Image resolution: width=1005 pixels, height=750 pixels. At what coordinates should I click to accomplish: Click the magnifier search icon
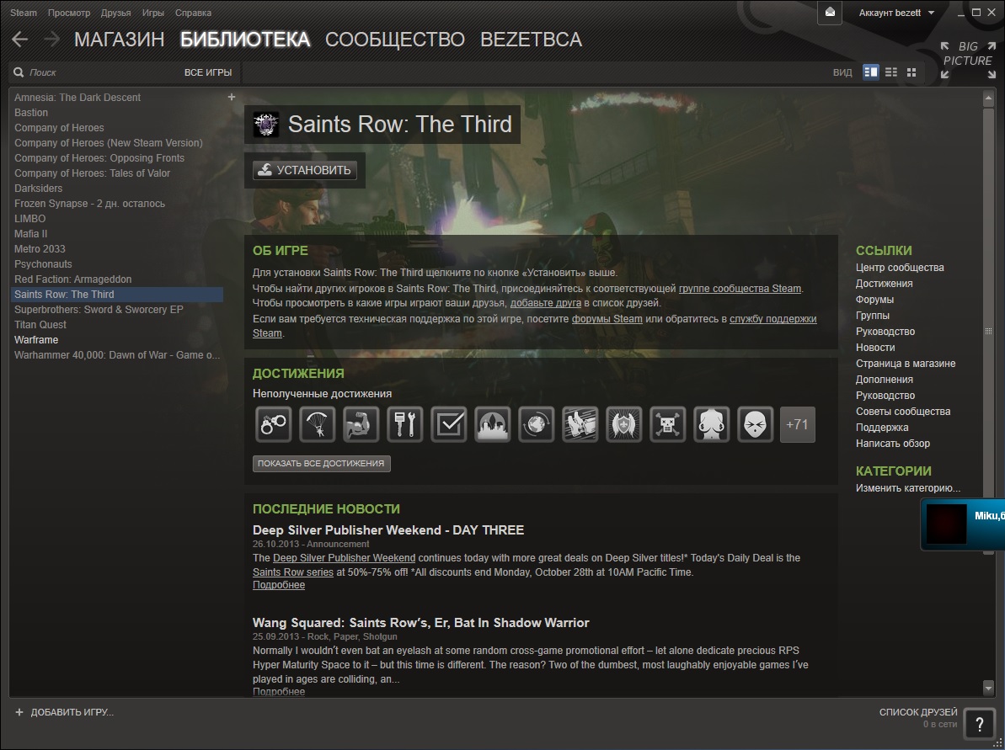[19, 72]
